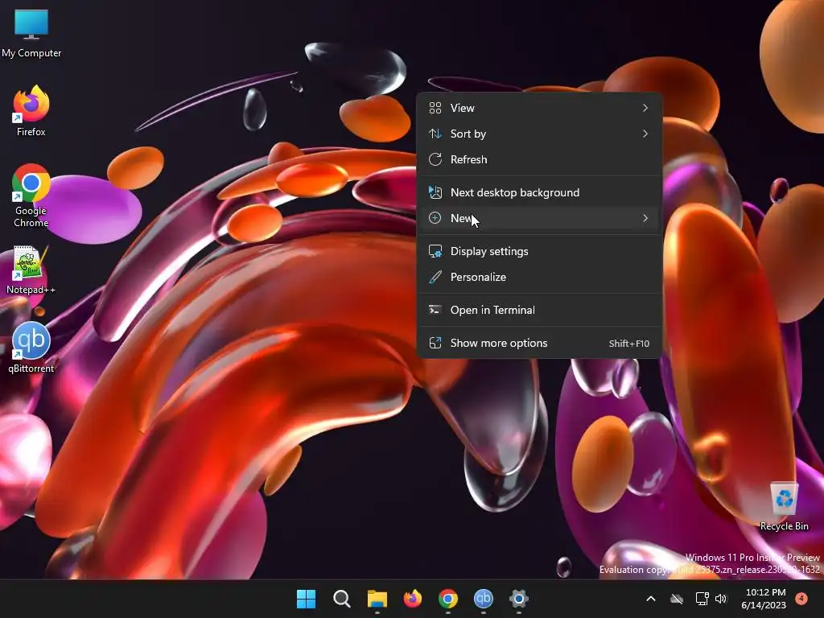
Task: Click the monitor icon beside Display settings
Action: [x=435, y=251]
